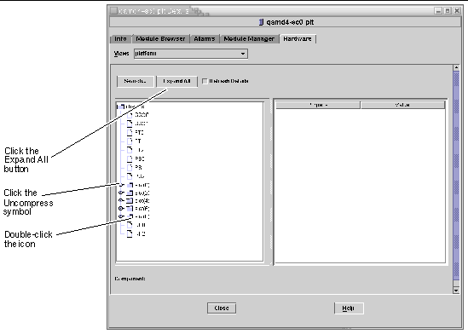
Task: Open the Module Manager tab
Action: (249, 39)
